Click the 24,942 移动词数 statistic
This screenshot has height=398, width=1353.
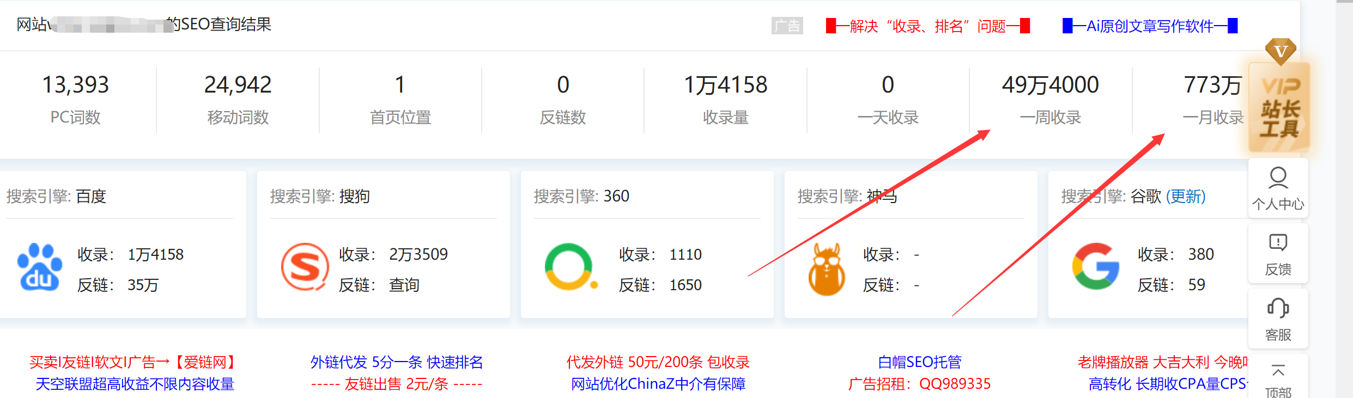(238, 85)
